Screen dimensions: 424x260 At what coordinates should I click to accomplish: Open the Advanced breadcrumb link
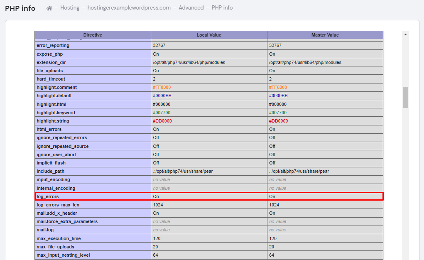click(191, 7)
